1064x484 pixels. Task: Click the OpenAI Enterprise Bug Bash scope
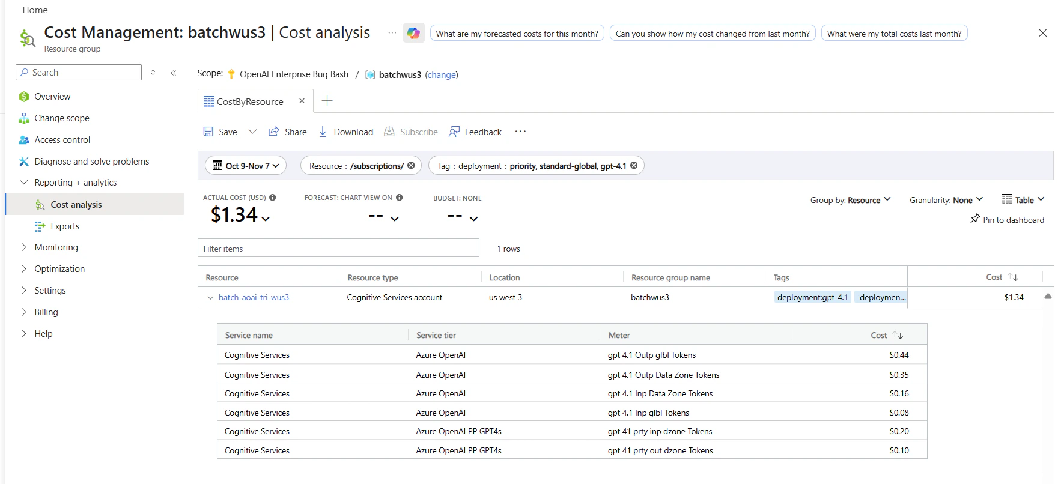[294, 74]
